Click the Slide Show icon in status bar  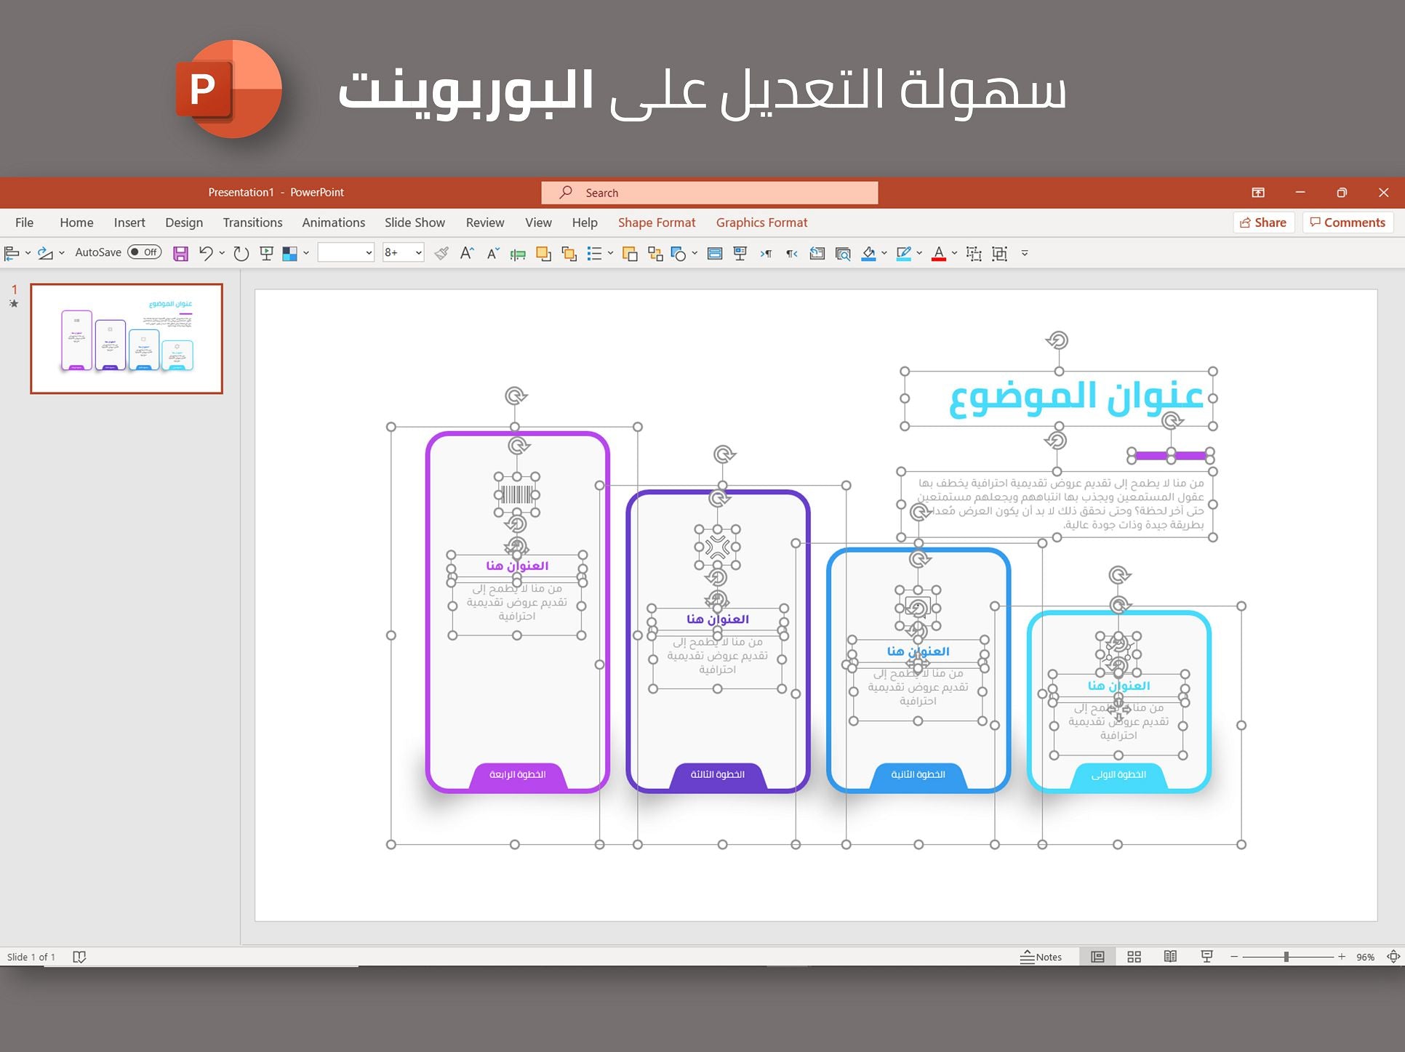1206,957
